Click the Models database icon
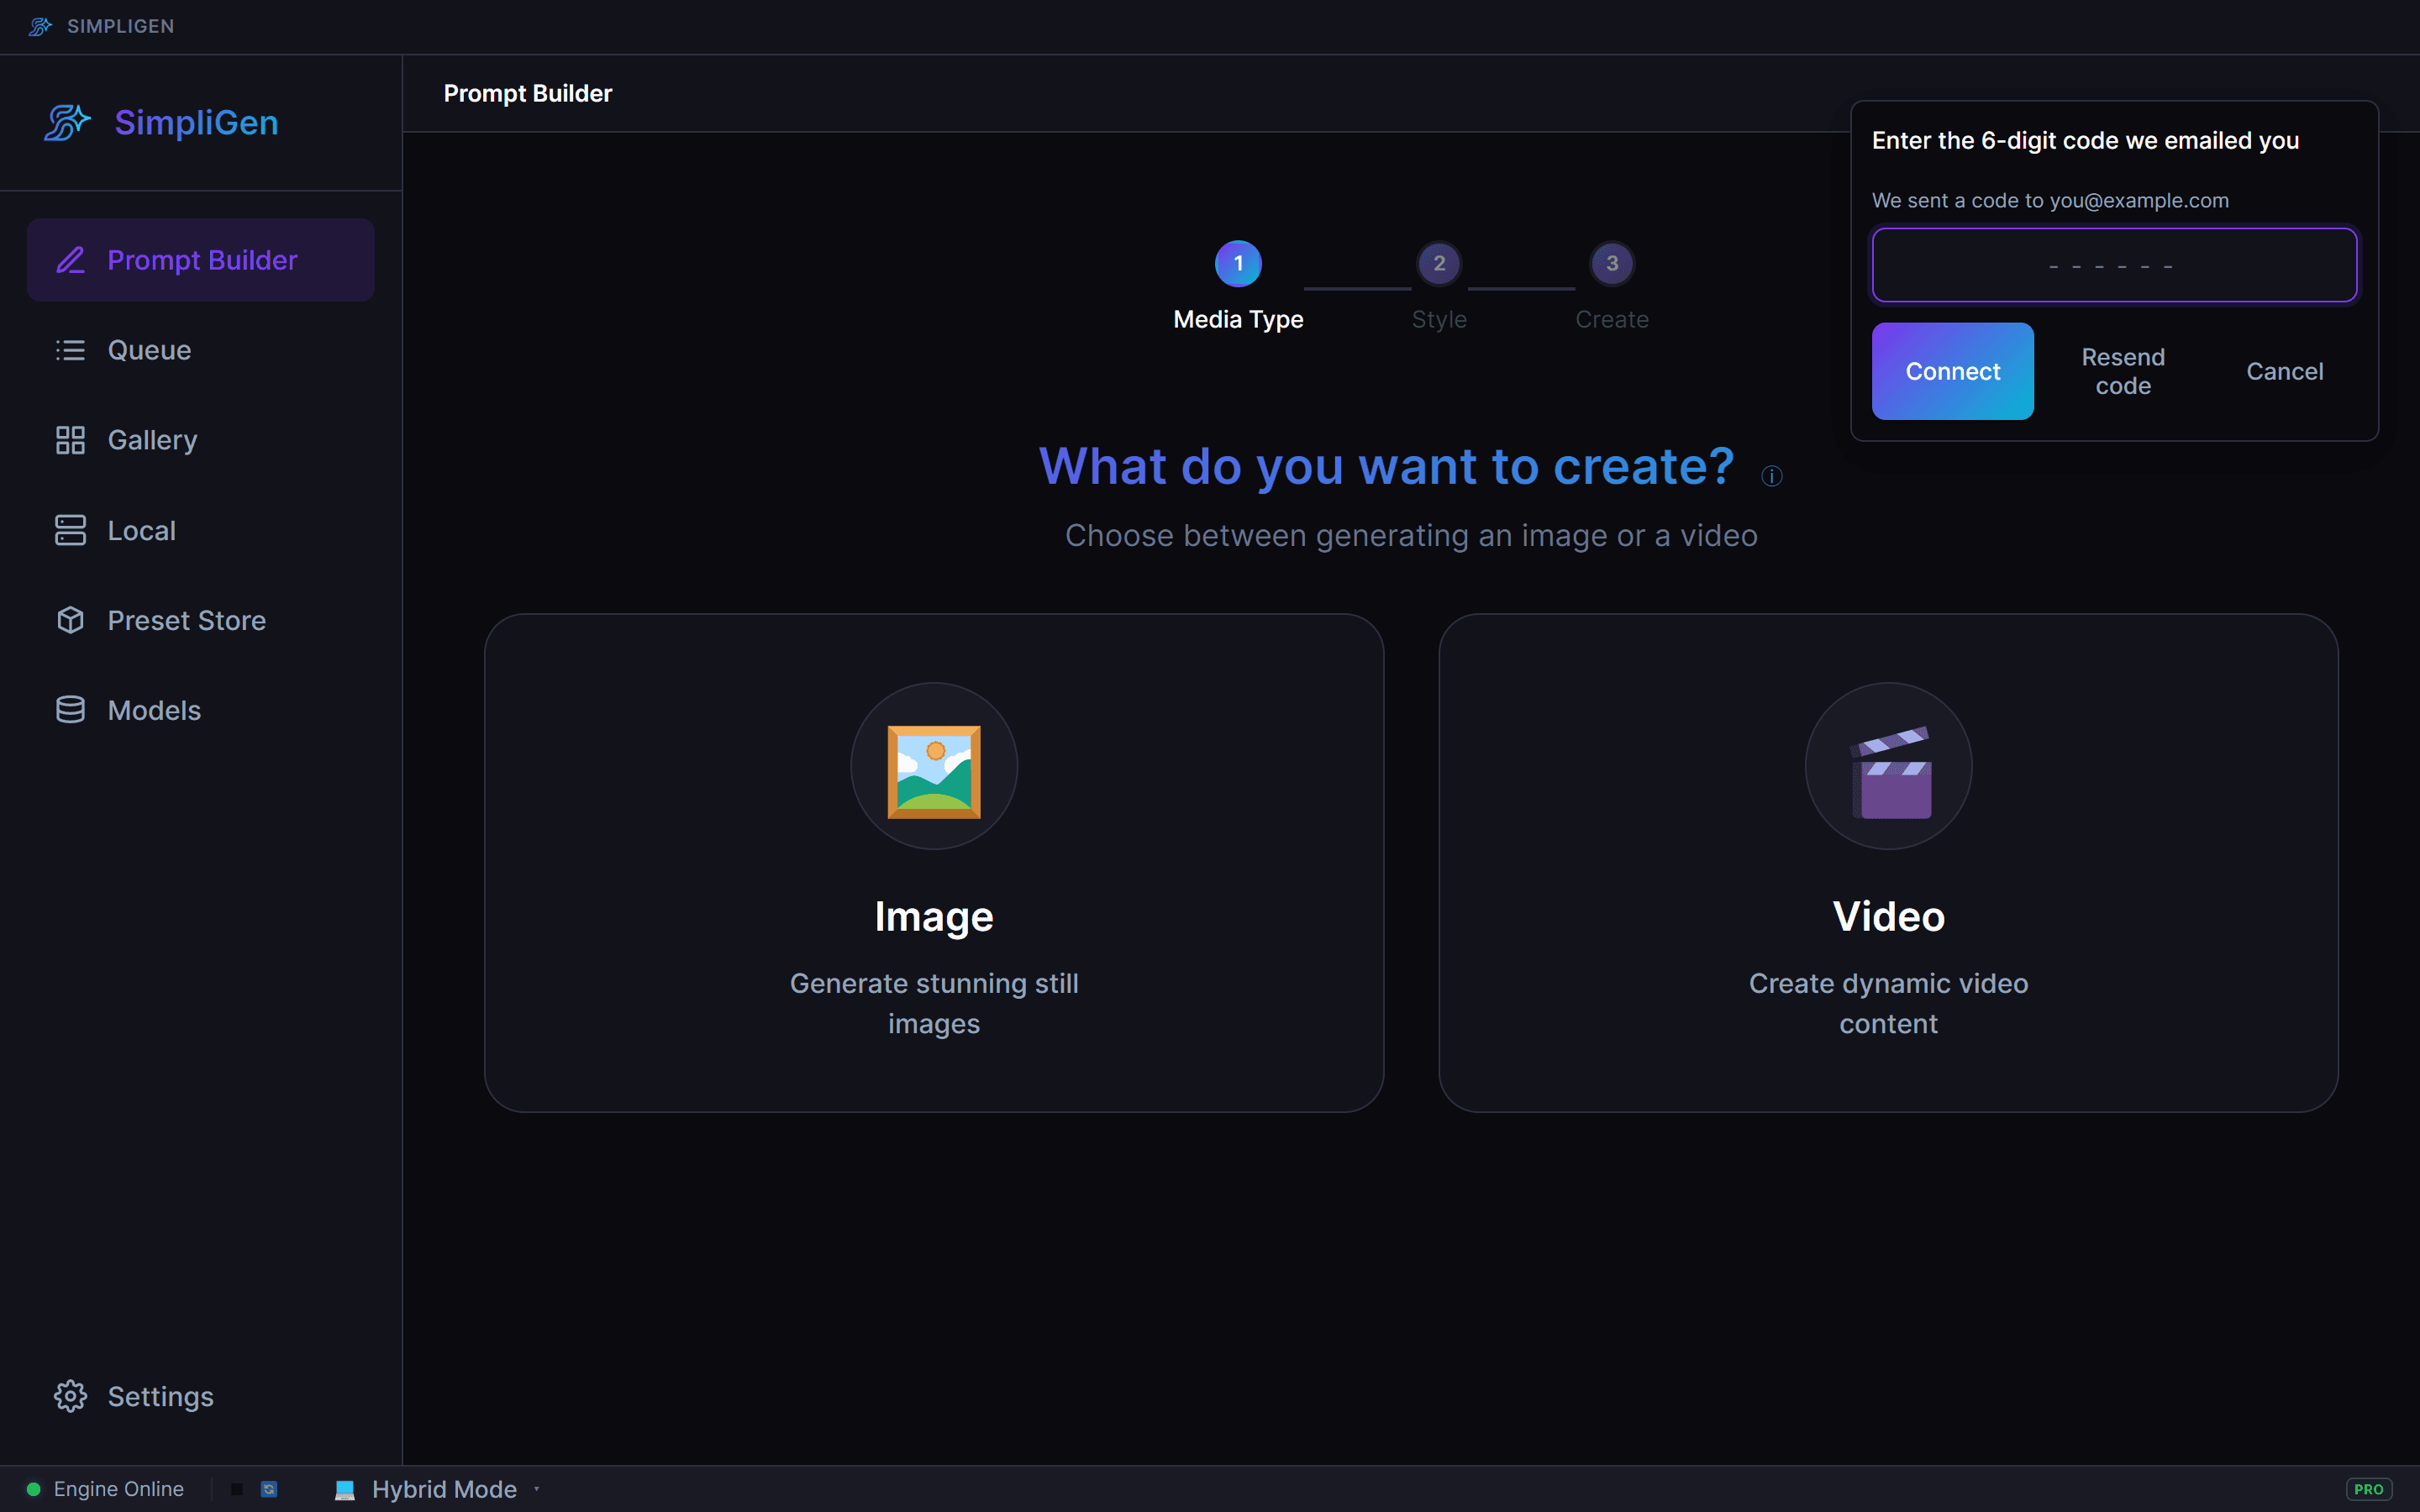Image resolution: width=2420 pixels, height=1512 pixels. (x=70, y=710)
